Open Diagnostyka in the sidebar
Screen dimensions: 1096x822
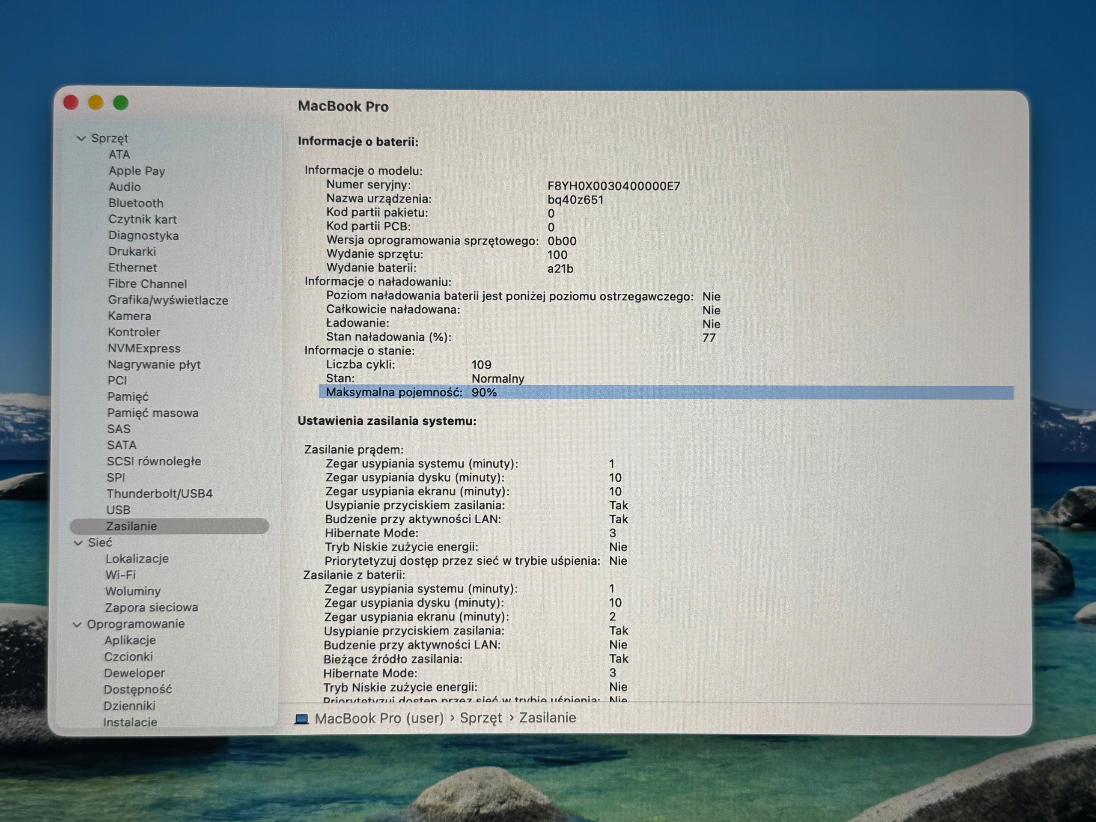(143, 235)
